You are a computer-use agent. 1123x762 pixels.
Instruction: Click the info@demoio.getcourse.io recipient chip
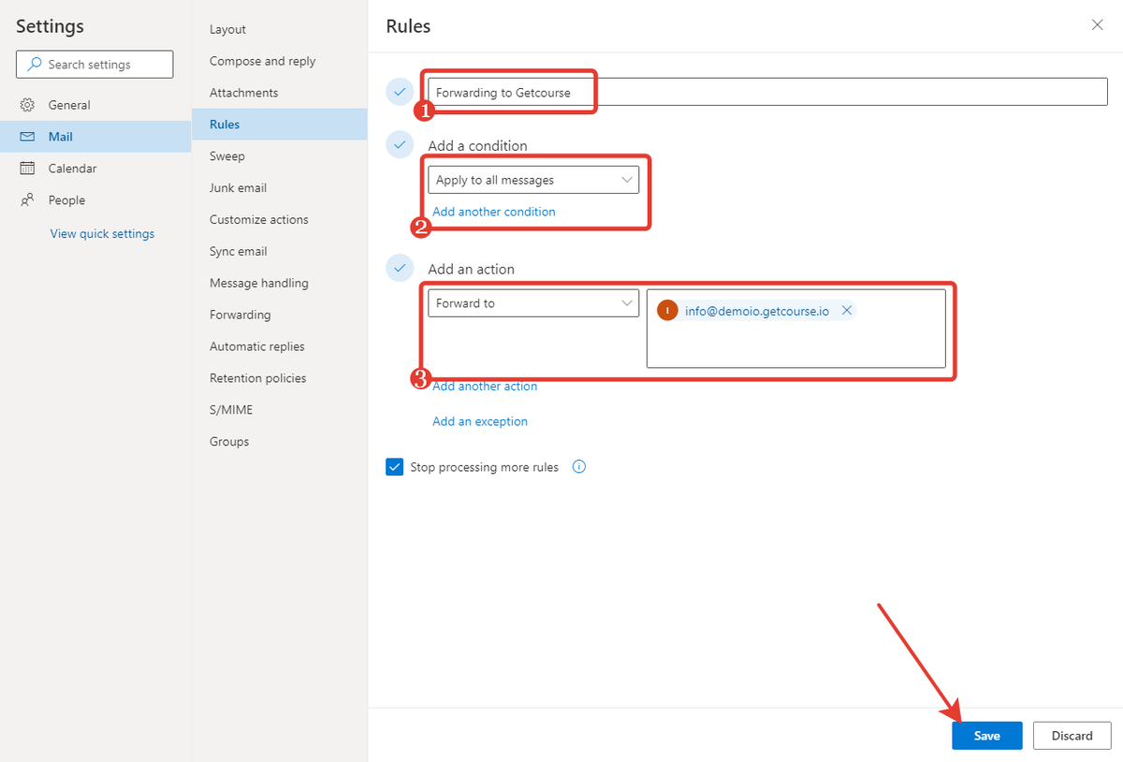click(x=756, y=311)
